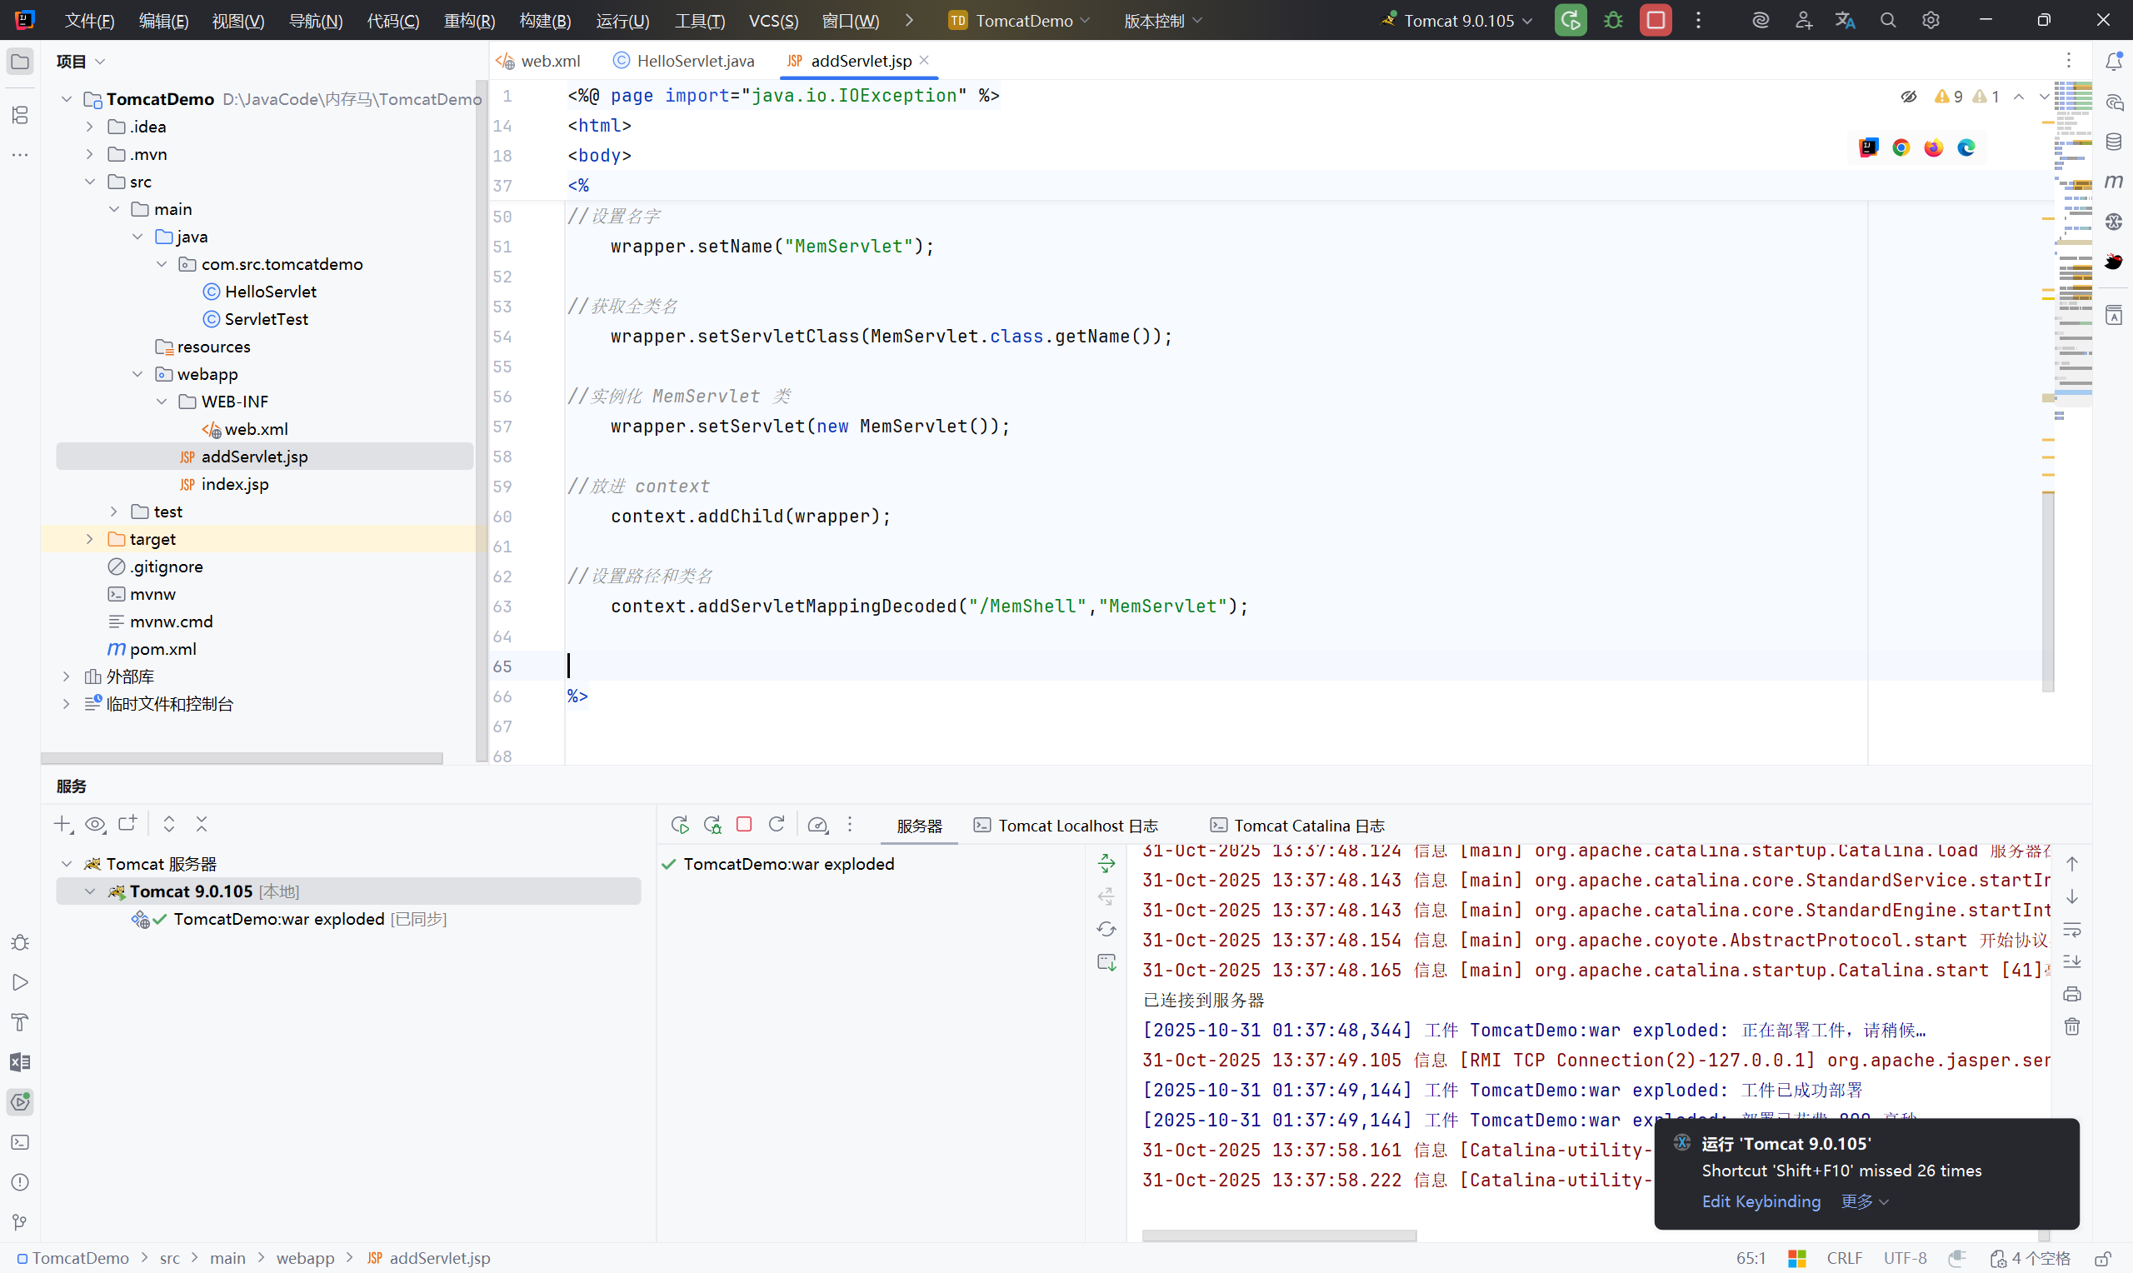Switch to the HelloServlet.java editor tab
The image size is (2133, 1273).
pyautogui.click(x=695, y=61)
